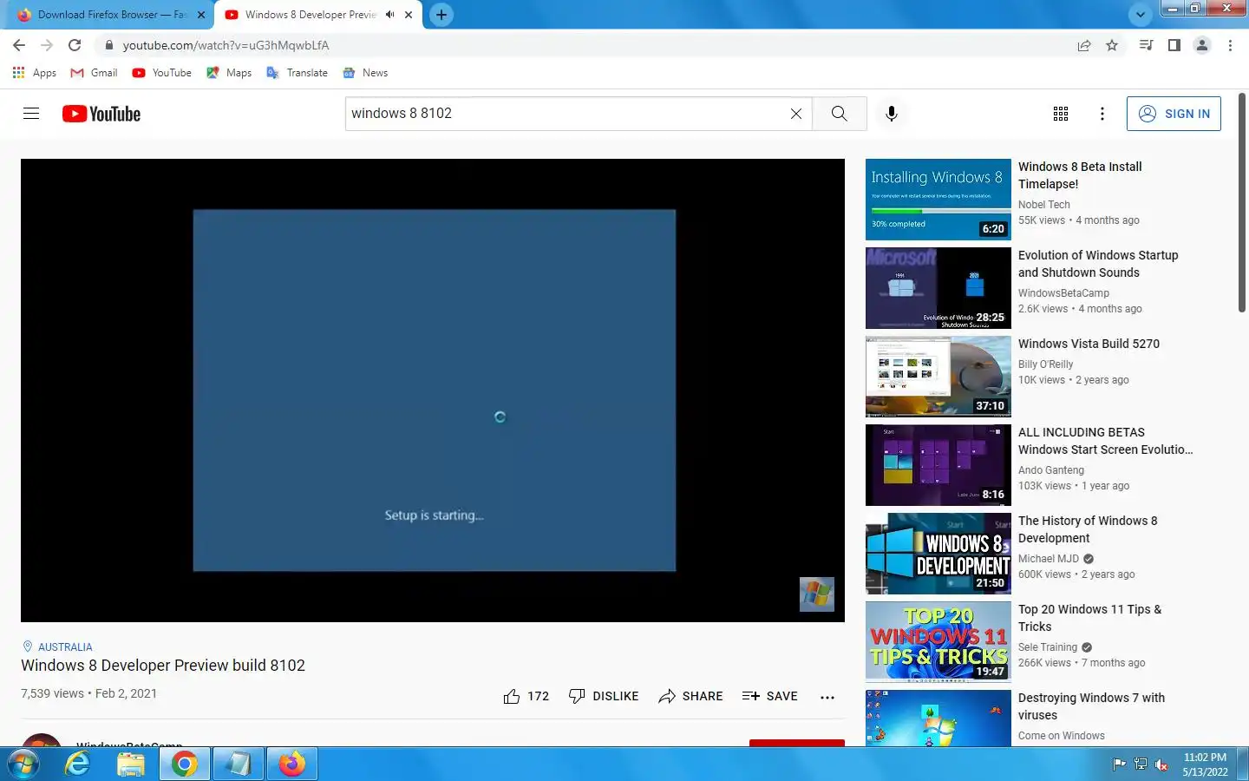Open the Windows Start orb
This screenshot has height=781, width=1249.
23,764
